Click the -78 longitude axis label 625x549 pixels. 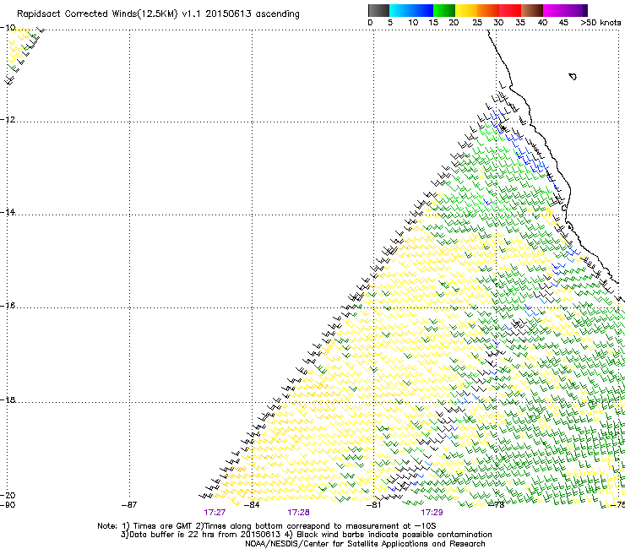(497, 505)
